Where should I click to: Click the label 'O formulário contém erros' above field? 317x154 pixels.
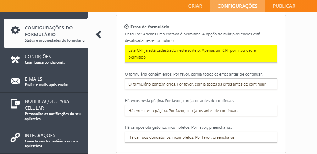(x=194, y=74)
